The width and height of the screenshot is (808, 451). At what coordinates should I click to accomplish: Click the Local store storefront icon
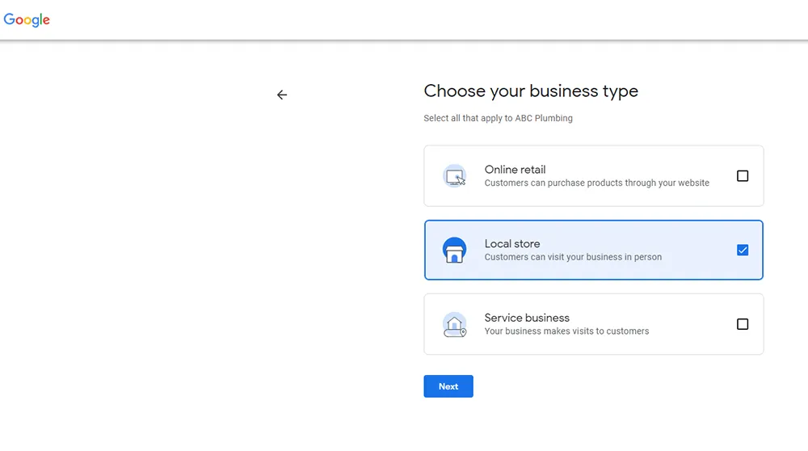pos(454,250)
